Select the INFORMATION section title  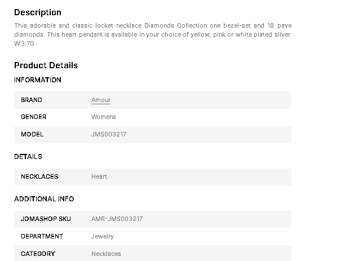coord(38,80)
